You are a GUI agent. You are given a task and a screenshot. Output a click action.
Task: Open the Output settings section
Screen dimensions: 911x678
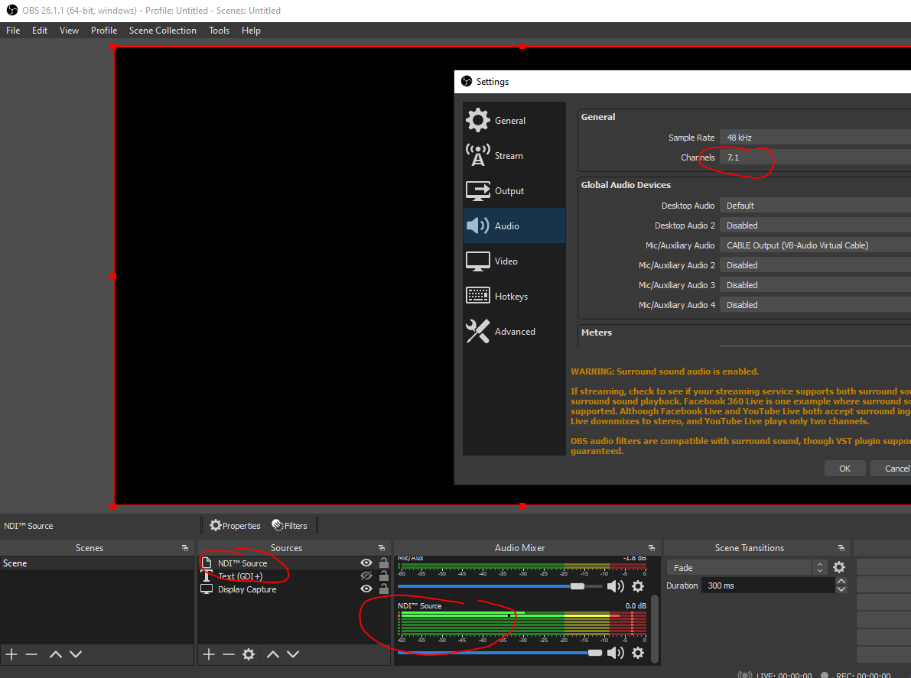509,191
